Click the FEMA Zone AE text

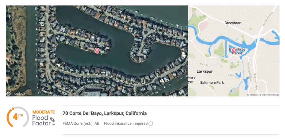coord(81,124)
